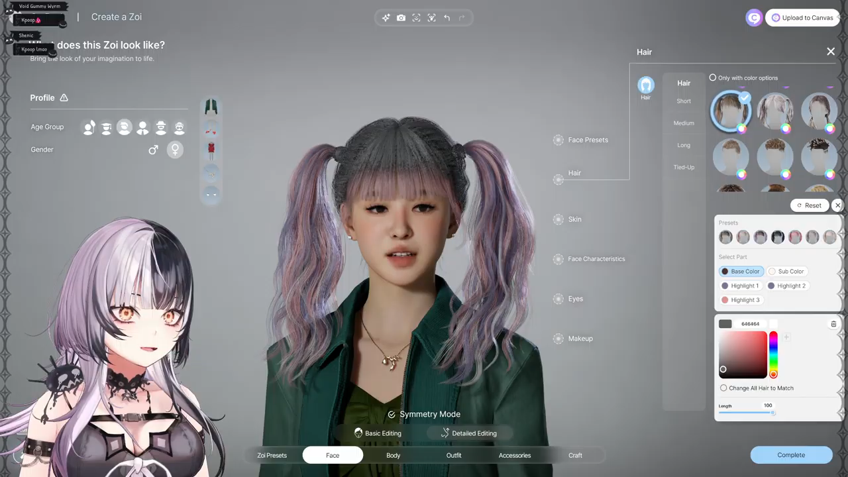Select the male gender icon

tap(153, 150)
